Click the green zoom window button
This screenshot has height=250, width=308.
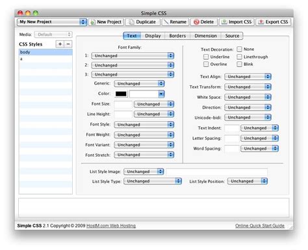point(36,13)
